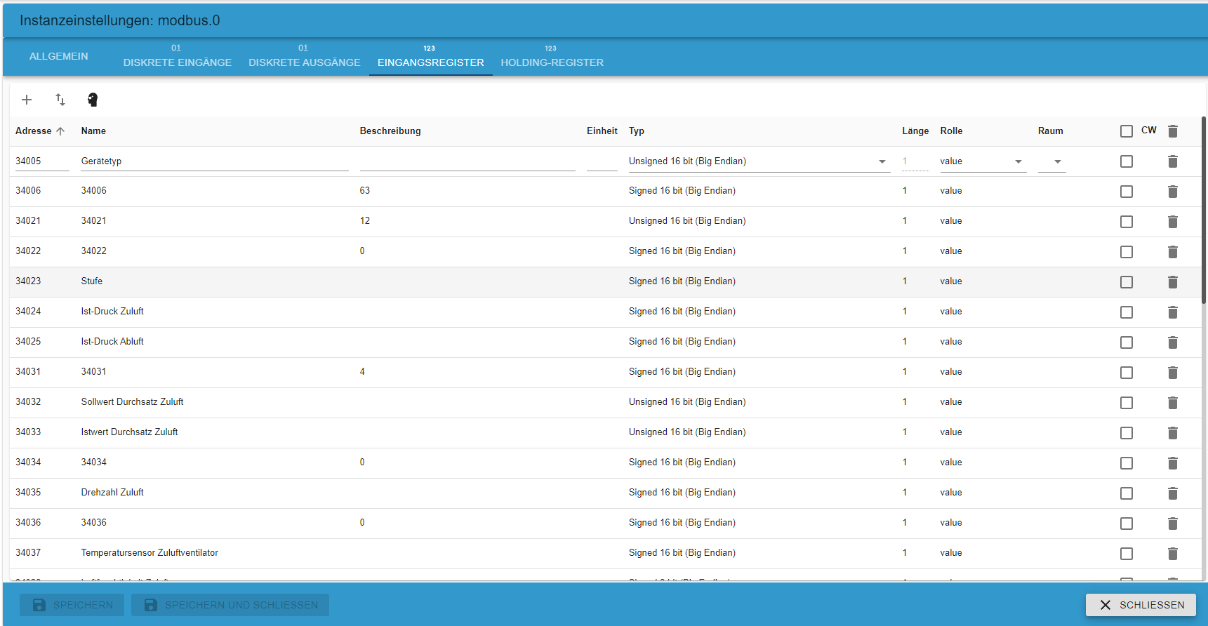Open the Typ dropdown for Gerätetyp

pyautogui.click(x=759, y=161)
